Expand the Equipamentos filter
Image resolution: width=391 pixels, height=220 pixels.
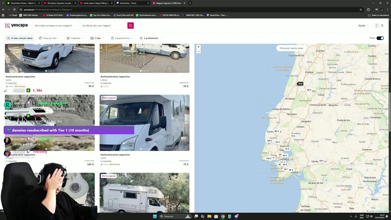click(122, 38)
